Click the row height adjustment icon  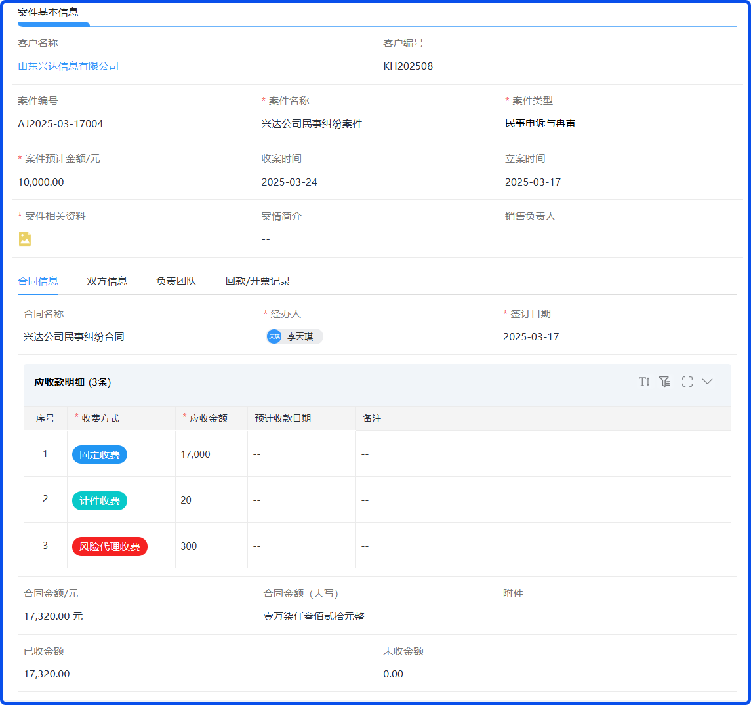coord(644,382)
